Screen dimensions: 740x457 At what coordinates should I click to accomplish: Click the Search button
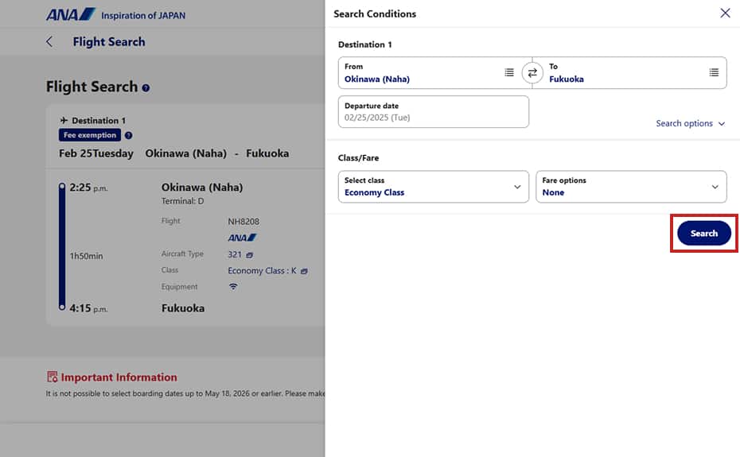pyautogui.click(x=703, y=233)
